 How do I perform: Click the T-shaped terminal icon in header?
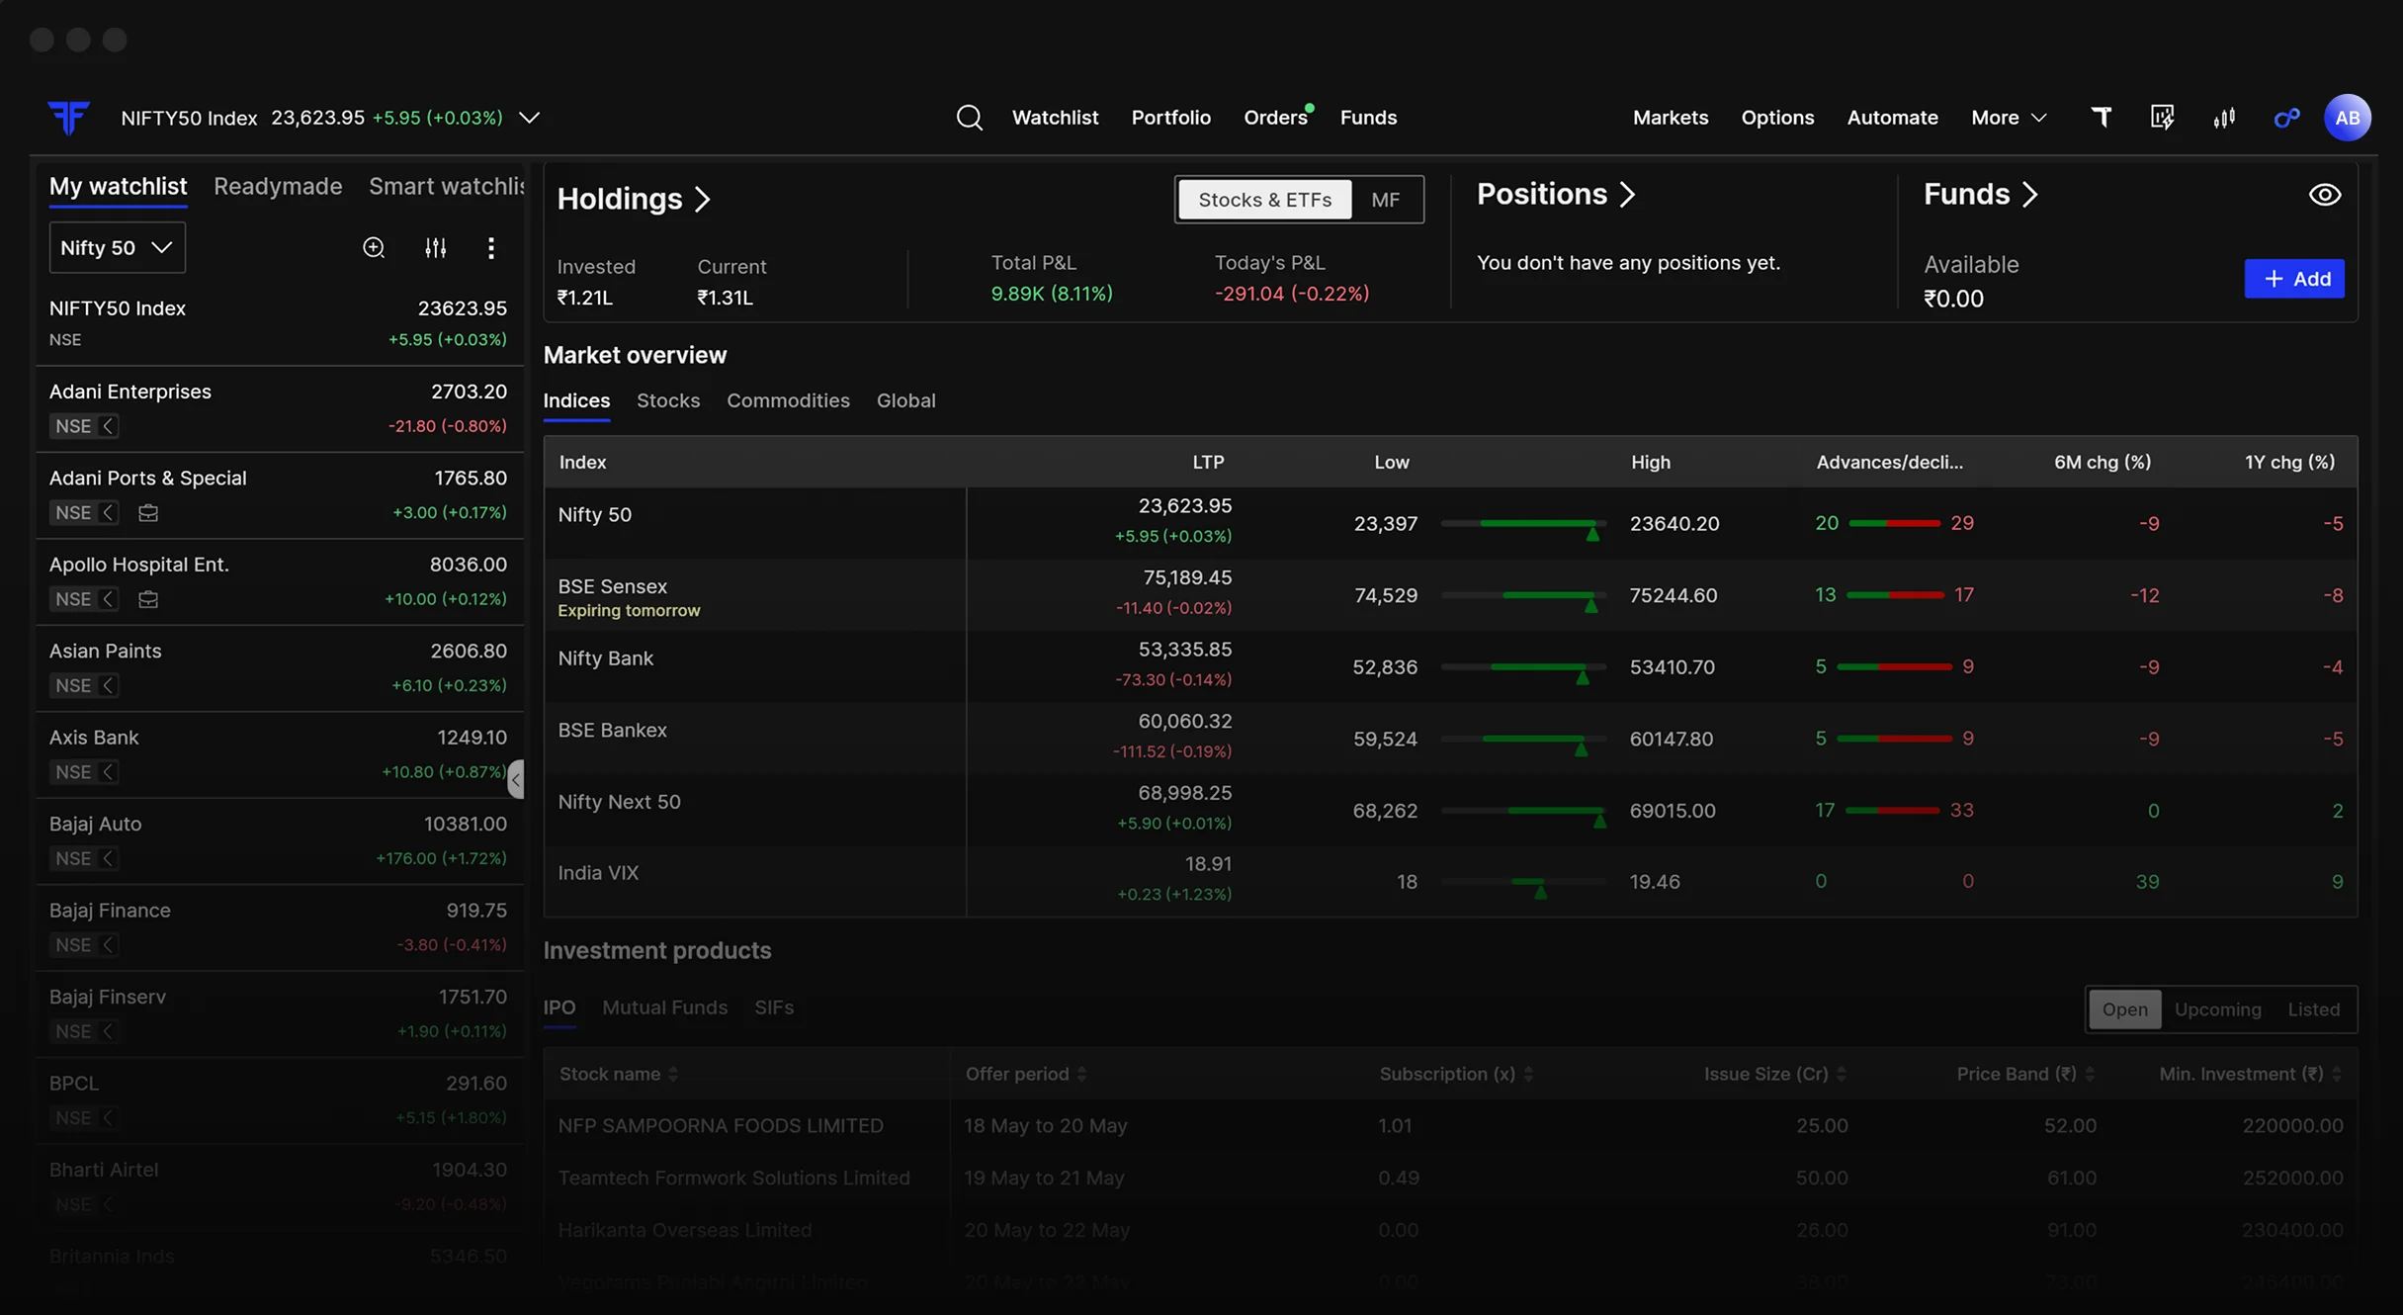pos(2102,118)
